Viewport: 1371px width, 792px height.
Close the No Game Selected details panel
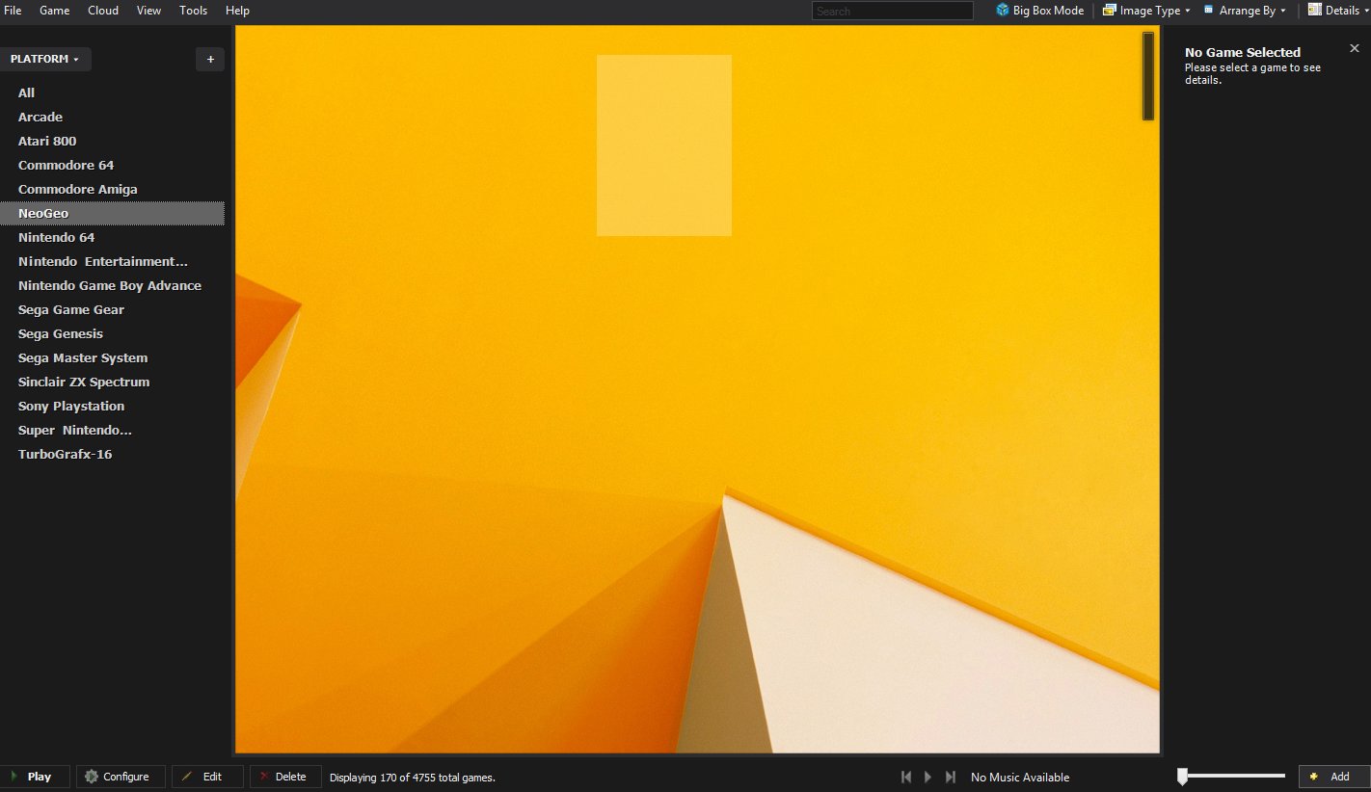pos(1355,48)
